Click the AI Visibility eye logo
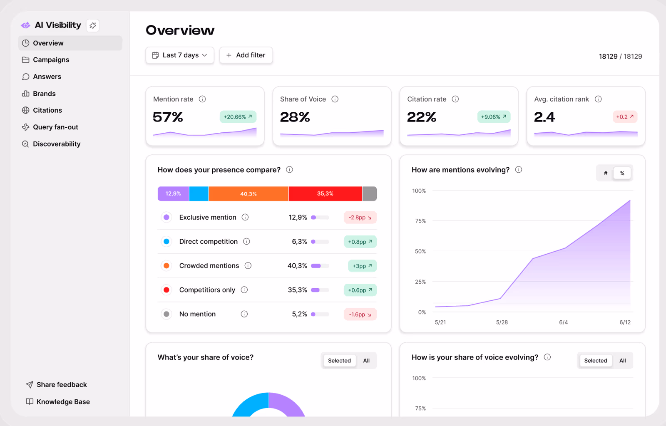This screenshot has width=666, height=426. pyautogui.click(x=26, y=25)
